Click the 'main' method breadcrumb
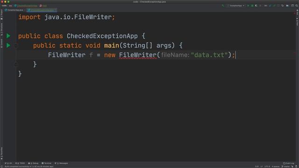The image size is (299, 168). (43, 6)
